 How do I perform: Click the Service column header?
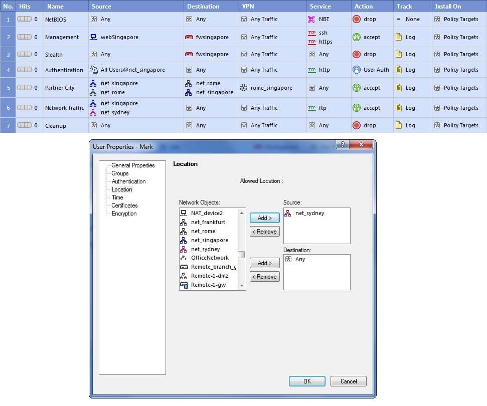tap(320, 7)
